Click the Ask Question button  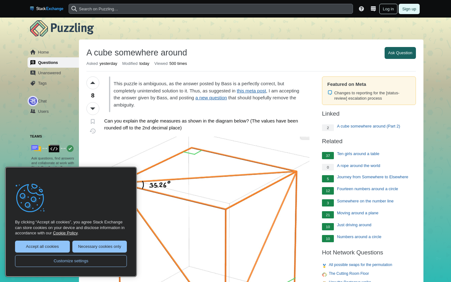400,53
